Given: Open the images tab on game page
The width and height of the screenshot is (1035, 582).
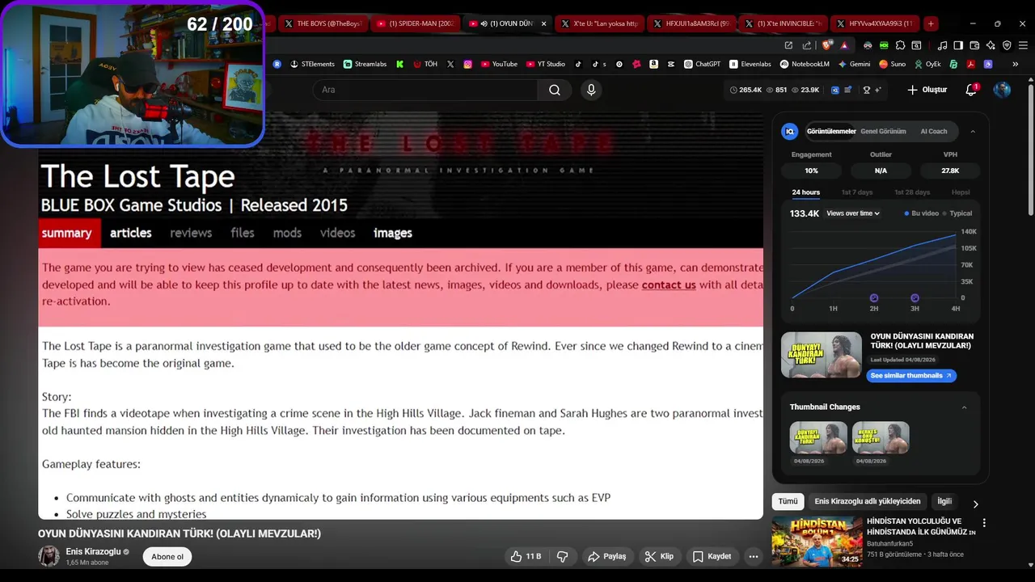Looking at the screenshot, I should pyautogui.click(x=393, y=233).
